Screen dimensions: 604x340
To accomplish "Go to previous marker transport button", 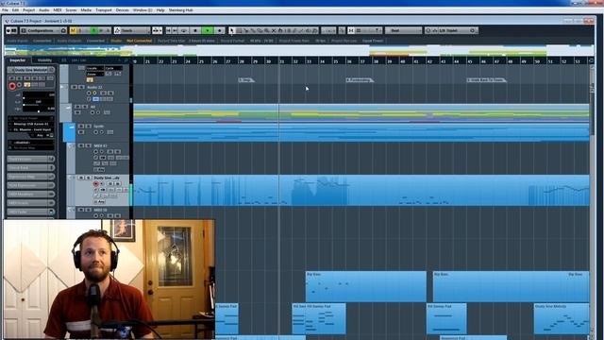I will [168, 30].
